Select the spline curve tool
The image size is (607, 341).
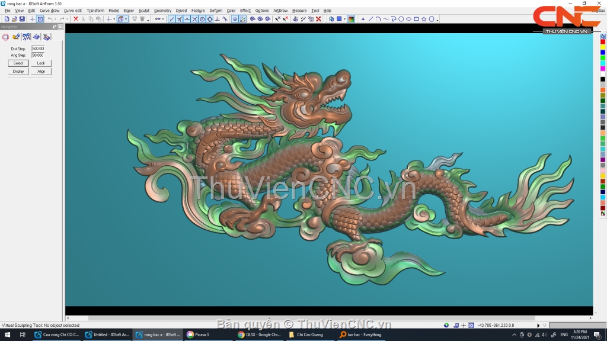(386, 19)
